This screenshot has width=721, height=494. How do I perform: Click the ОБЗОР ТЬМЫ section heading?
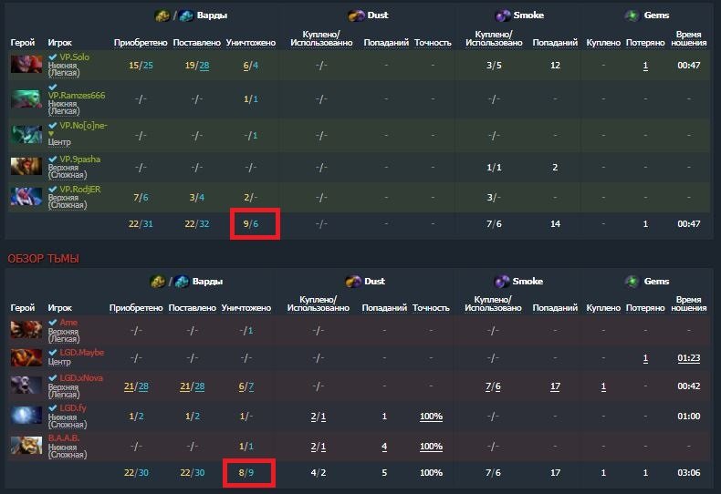coord(43,259)
